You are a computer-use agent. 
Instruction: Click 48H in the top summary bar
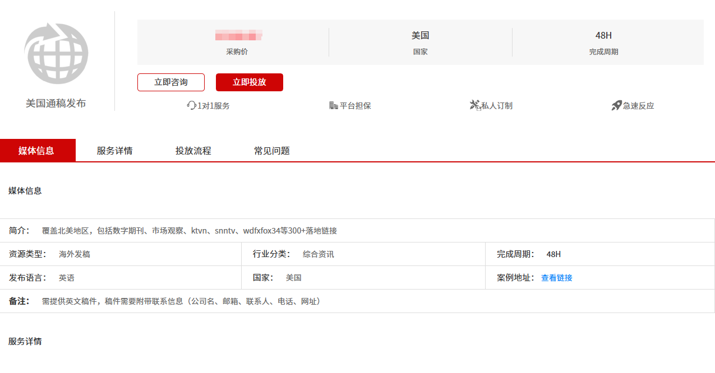coord(603,36)
